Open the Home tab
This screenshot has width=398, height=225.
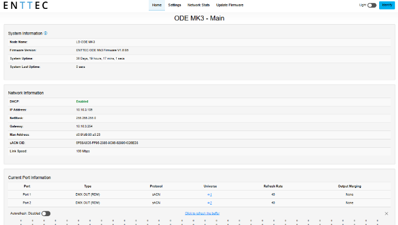click(x=157, y=5)
